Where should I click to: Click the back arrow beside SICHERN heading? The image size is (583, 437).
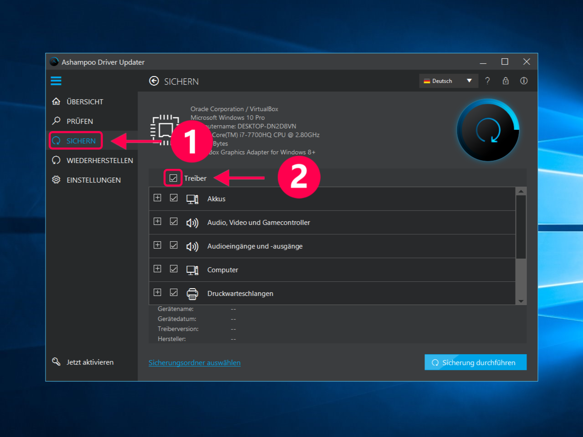point(154,81)
